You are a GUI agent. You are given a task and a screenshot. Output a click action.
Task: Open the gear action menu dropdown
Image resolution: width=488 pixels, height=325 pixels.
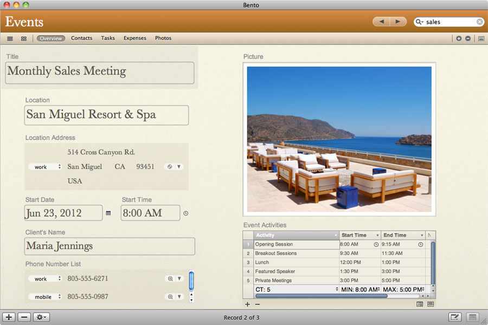tap(42, 317)
